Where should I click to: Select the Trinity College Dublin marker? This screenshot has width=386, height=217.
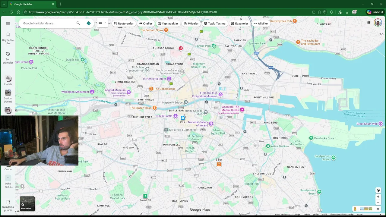(x=205, y=112)
